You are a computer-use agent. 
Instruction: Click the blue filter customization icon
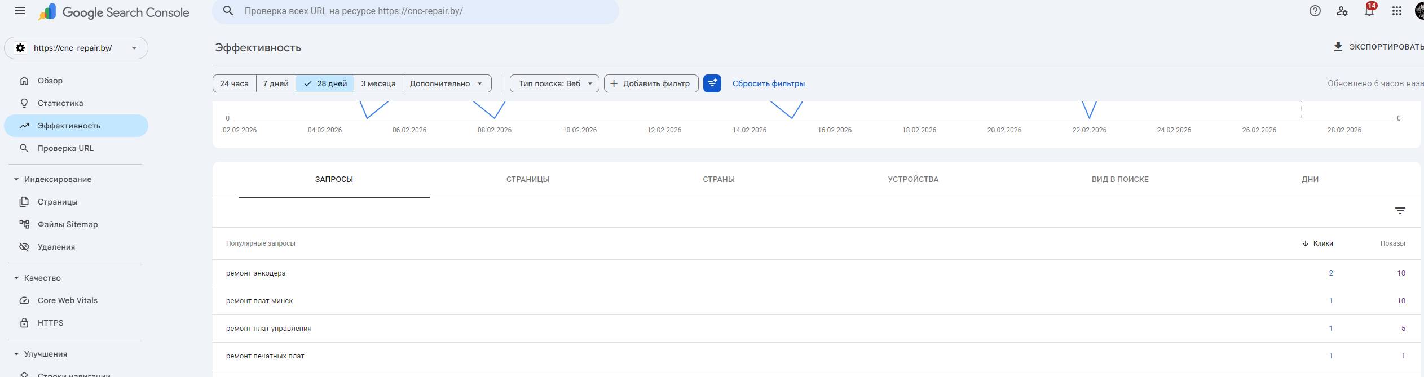coord(712,83)
